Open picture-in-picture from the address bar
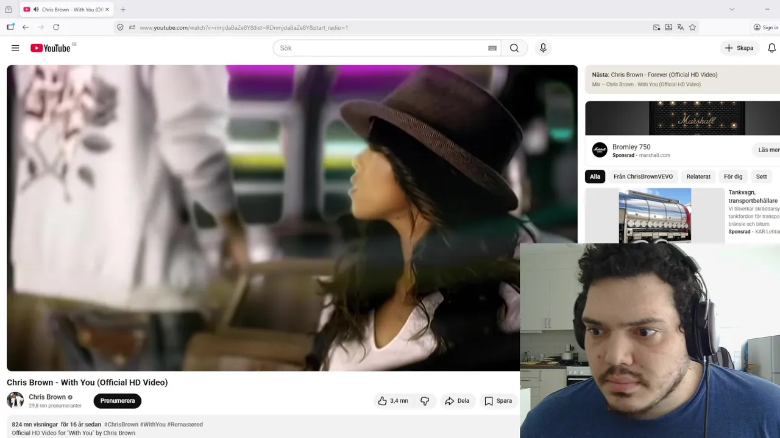The height and width of the screenshot is (438, 780). 656,27
